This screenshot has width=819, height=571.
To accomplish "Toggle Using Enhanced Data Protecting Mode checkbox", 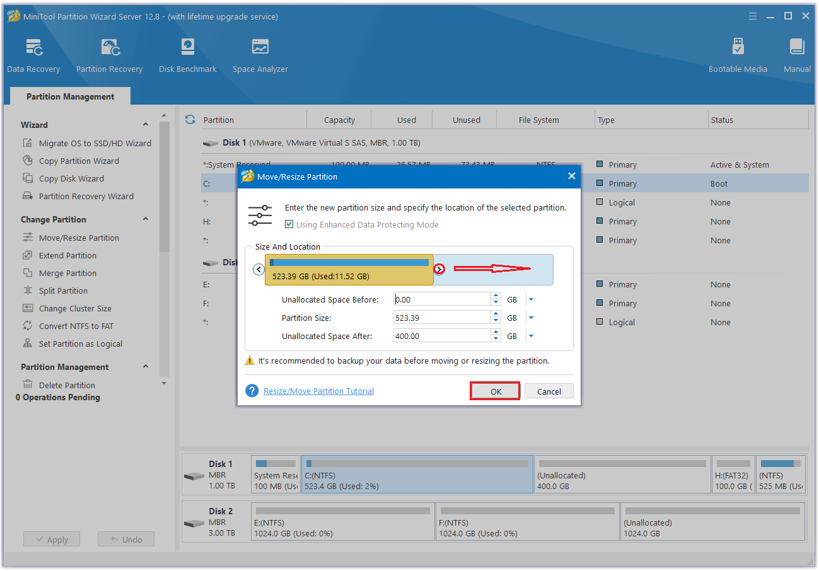I will (289, 224).
